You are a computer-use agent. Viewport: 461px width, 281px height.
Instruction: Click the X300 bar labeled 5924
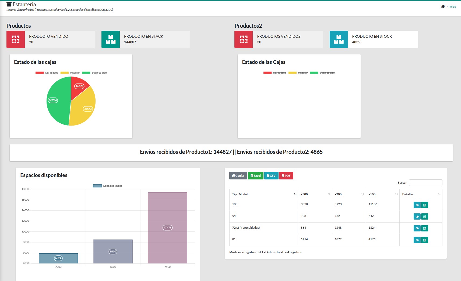[x=58, y=258]
